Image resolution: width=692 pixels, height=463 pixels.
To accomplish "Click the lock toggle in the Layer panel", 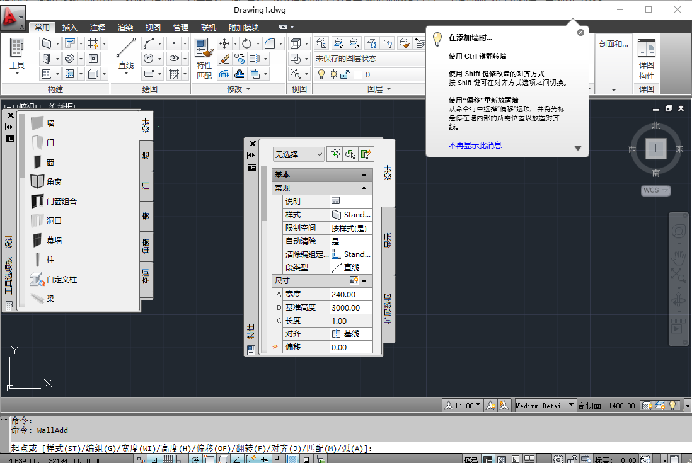I will click(x=344, y=74).
